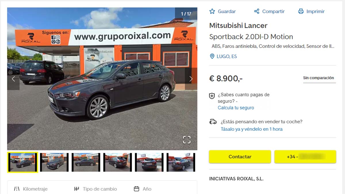Select the rear-view fifth thumbnail
The width and height of the screenshot is (345, 194).
click(149, 162)
